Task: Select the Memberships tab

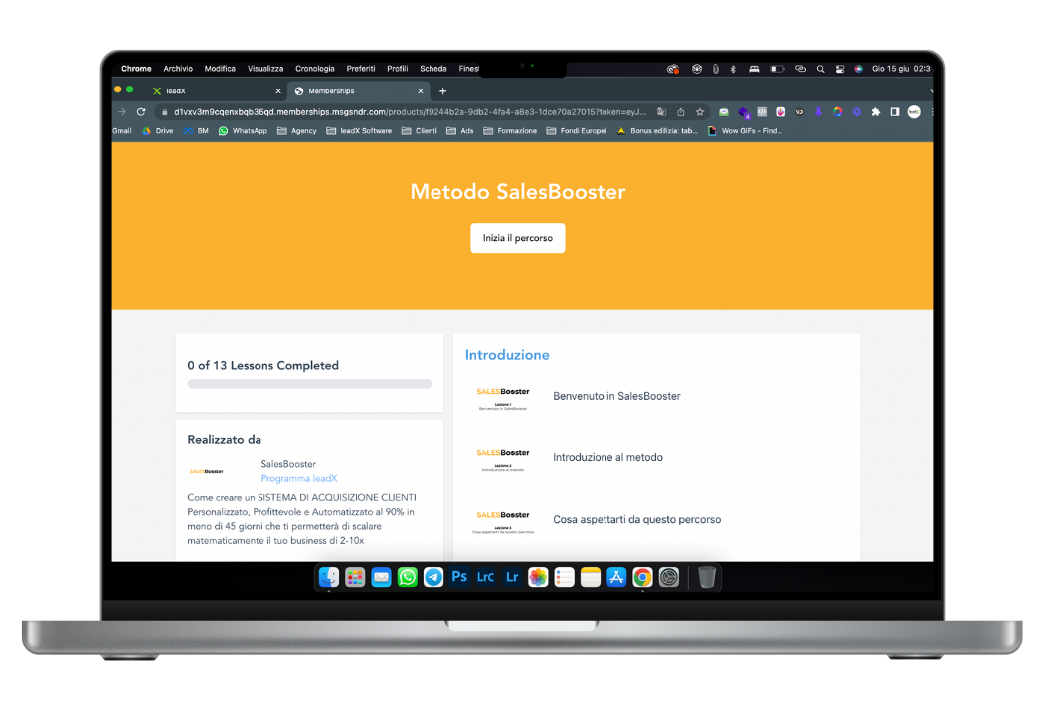Action: (x=359, y=91)
